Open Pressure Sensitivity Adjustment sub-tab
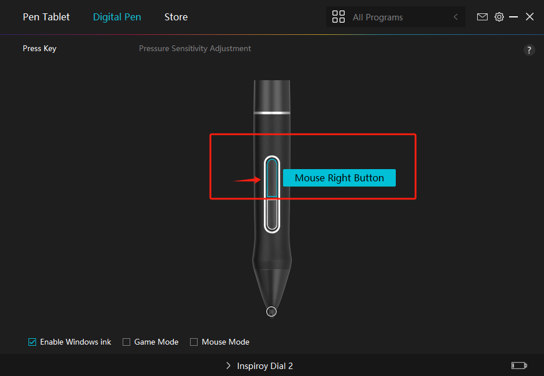Viewport: 544px width, 376px height. tap(195, 49)
